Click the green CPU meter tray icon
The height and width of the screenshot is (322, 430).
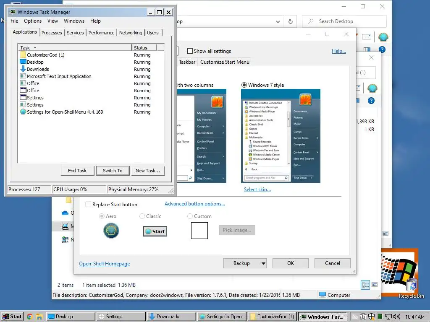[380, 317]
